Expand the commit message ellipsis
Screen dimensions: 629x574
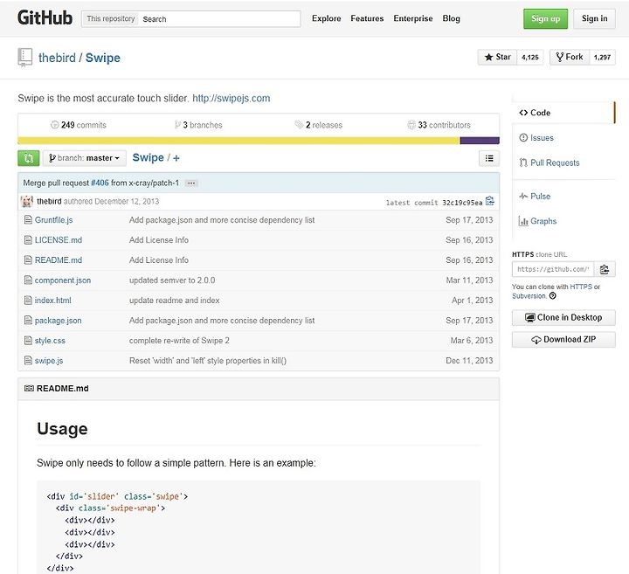[191, 183]
